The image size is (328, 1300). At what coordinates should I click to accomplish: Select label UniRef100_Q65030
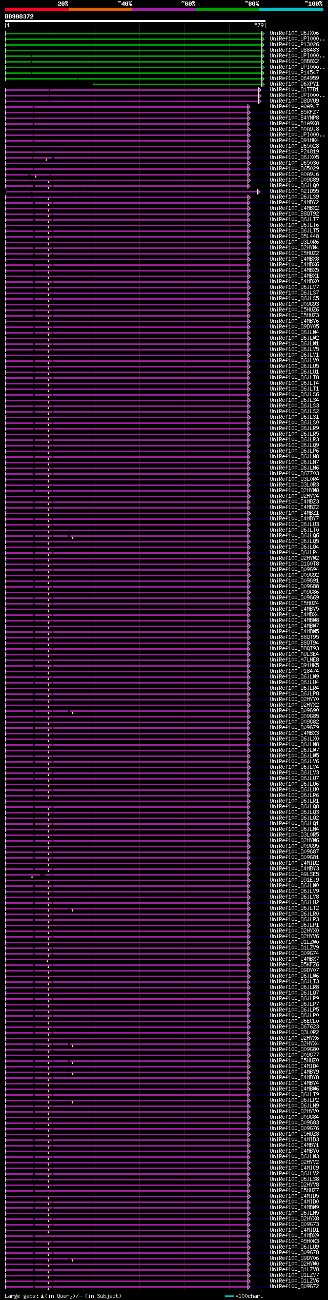point(294,163)
